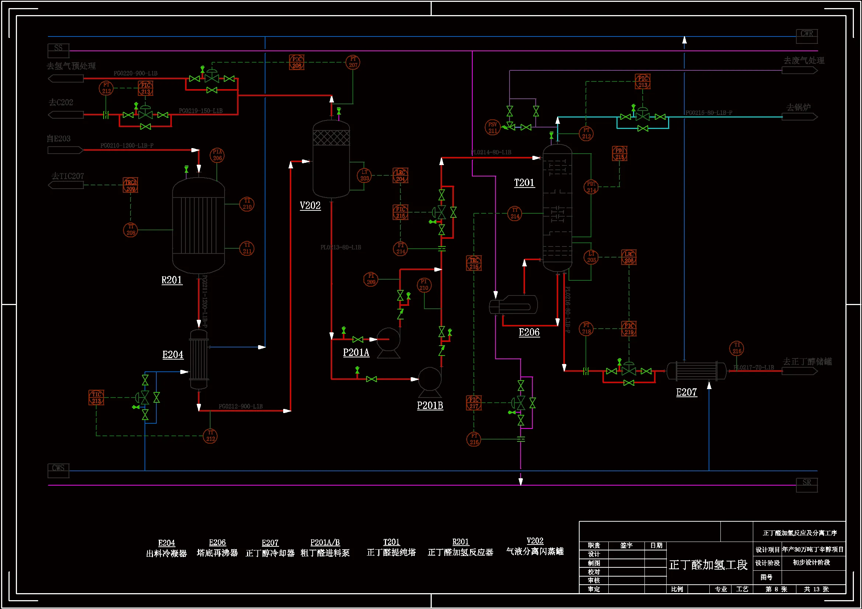Click the E207 cooler heat exchanger symbol

pyautogui.click(x=696, y=371)
